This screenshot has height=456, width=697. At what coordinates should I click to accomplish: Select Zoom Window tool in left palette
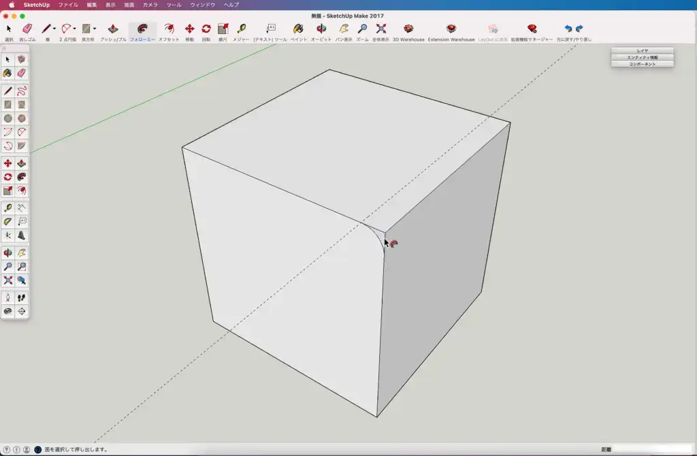coord(21,267)
